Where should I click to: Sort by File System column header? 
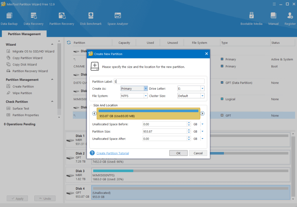point(202,43)
